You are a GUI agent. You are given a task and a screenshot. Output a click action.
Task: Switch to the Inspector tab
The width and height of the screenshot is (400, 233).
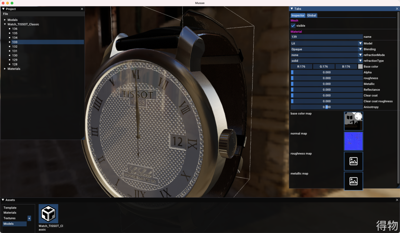(298, 15)
